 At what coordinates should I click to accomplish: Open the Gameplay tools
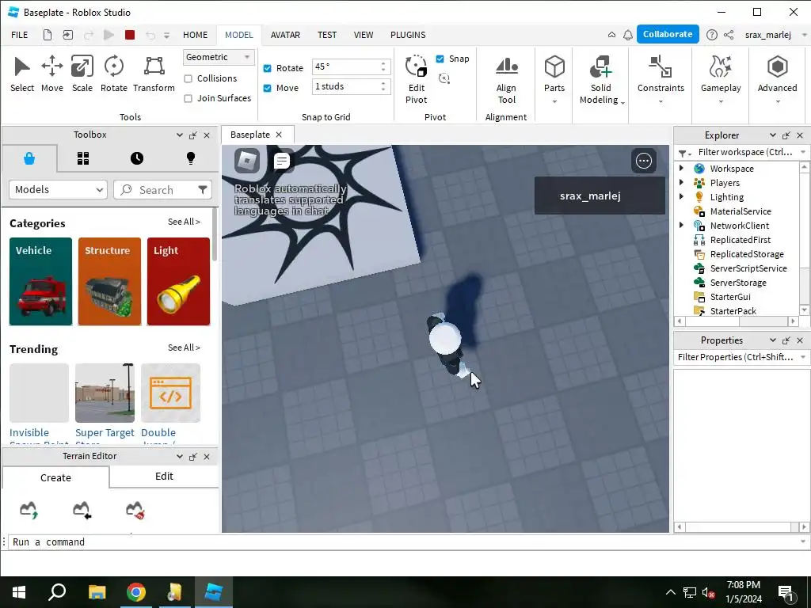(x=721, y=80)
